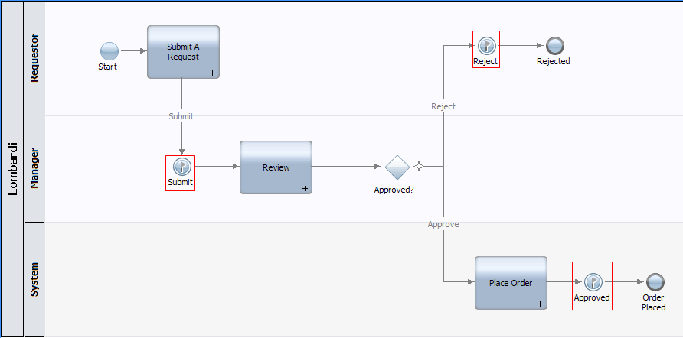Select the Requestor lane header
This screenshot has height=338, width=683.
click(x=34, y=57)
